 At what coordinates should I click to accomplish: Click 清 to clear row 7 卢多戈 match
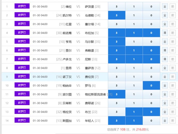point(165,59)
